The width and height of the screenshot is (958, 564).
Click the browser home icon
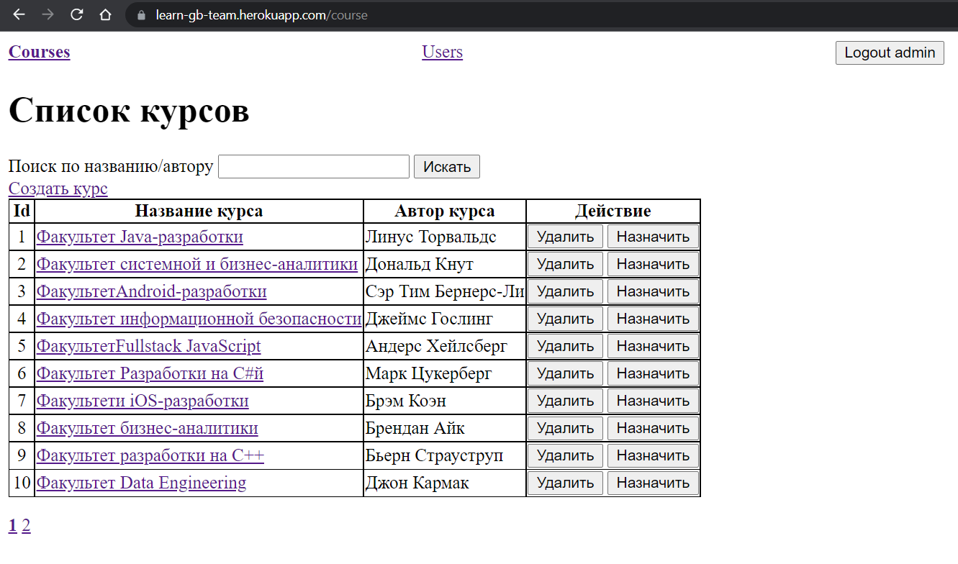click(105, 14)
